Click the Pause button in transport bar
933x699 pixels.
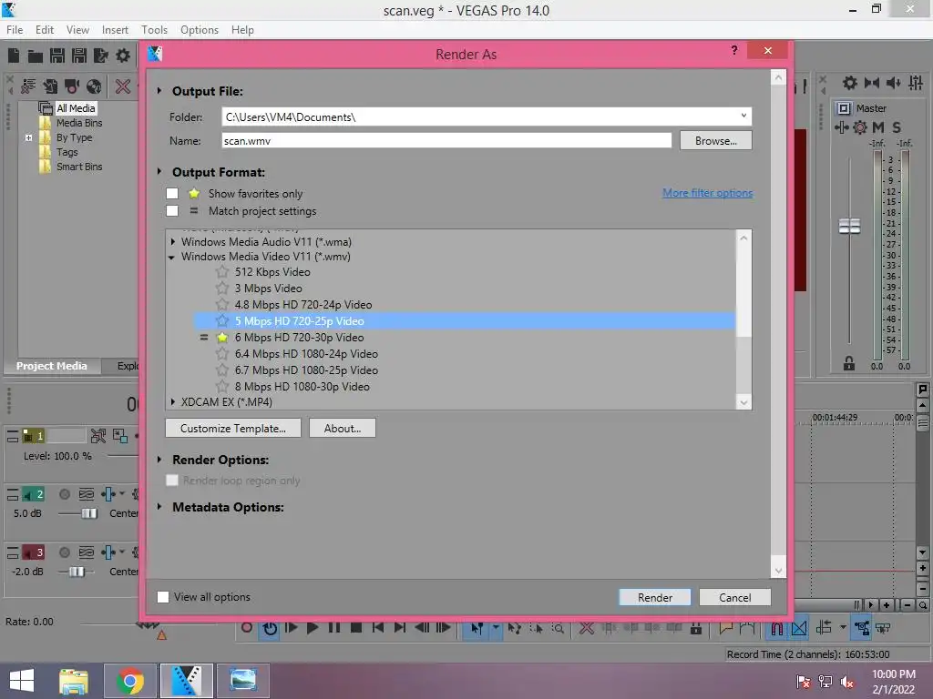334,628
